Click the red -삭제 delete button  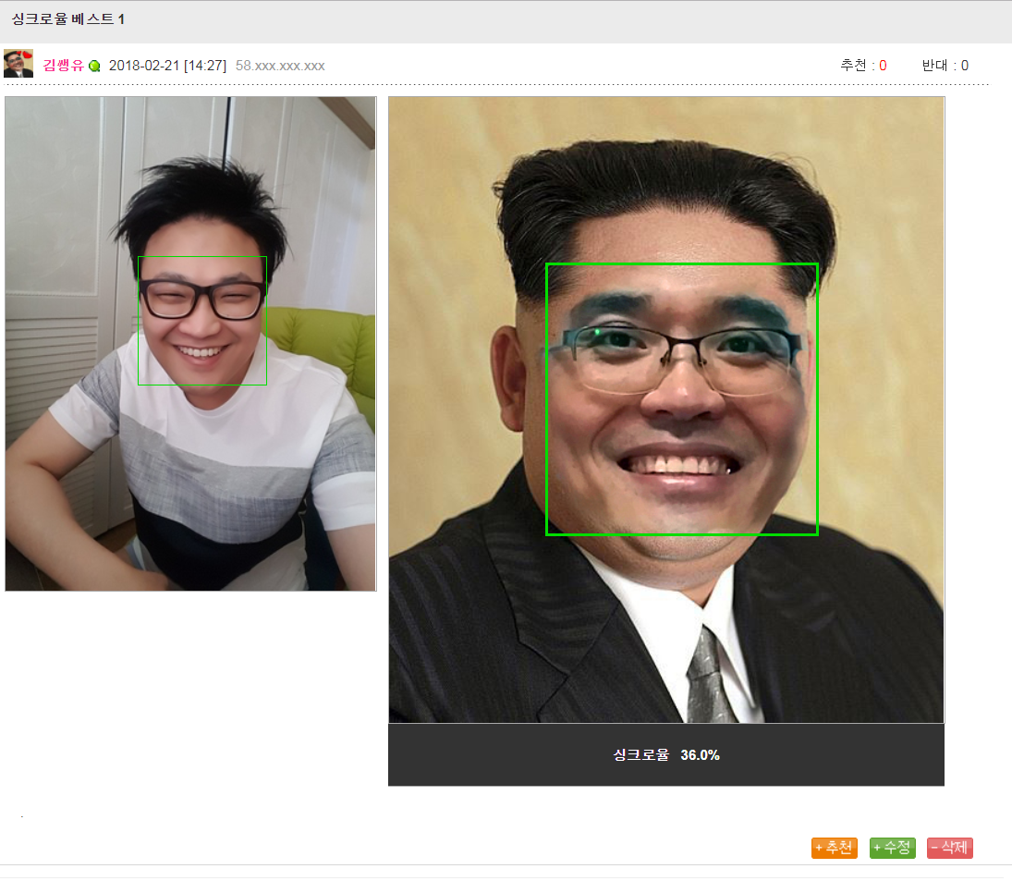click(949, 848)
